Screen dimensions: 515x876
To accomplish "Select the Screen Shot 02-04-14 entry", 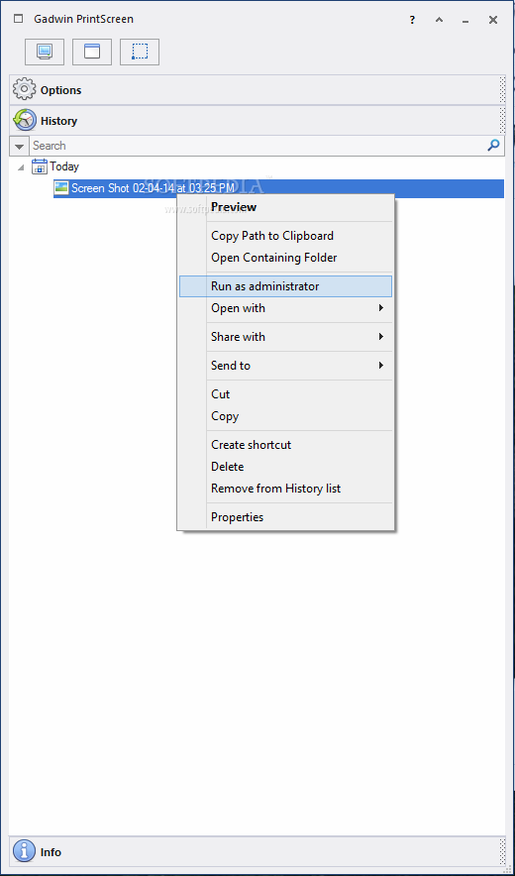I will click(278, 188).
